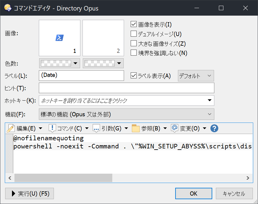Open the デフォルト label style dropdown
The width and height of the screenshot is (258, 204).
196,76
